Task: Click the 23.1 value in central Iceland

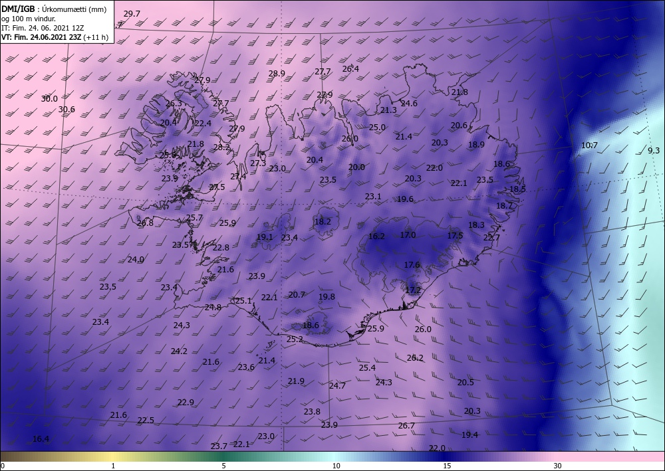Action: tap(373, 197)
